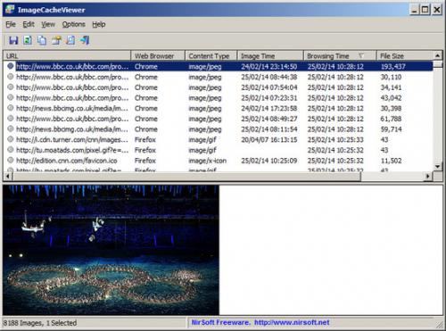This screenshot has width=446, height=331.
Task: Click the Copy Selected Items toolbar icon
Action: point(42,40)
